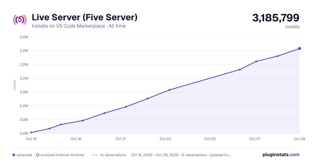Select the data point between Oct 27 and Oct 29
Screen dimensions: 312x164
click(278, 56)
